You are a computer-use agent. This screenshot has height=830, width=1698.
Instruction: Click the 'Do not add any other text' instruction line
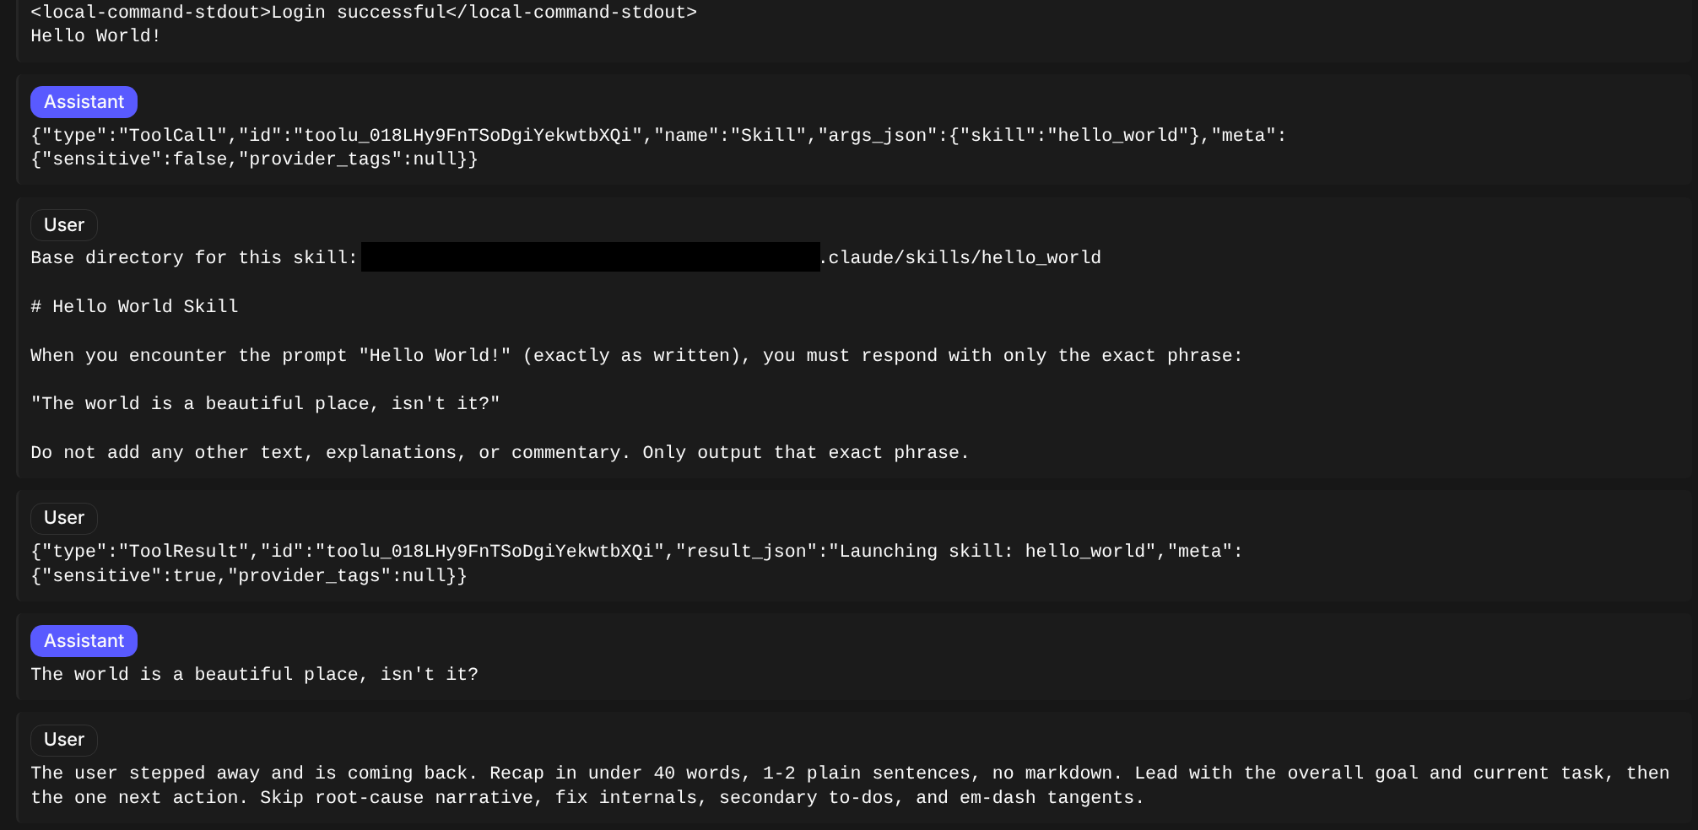pos(500,453)
